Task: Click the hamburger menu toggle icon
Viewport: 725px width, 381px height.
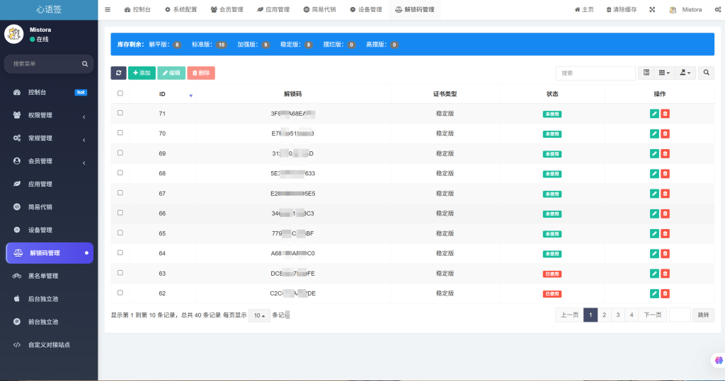Action: [x=108, y=9]
